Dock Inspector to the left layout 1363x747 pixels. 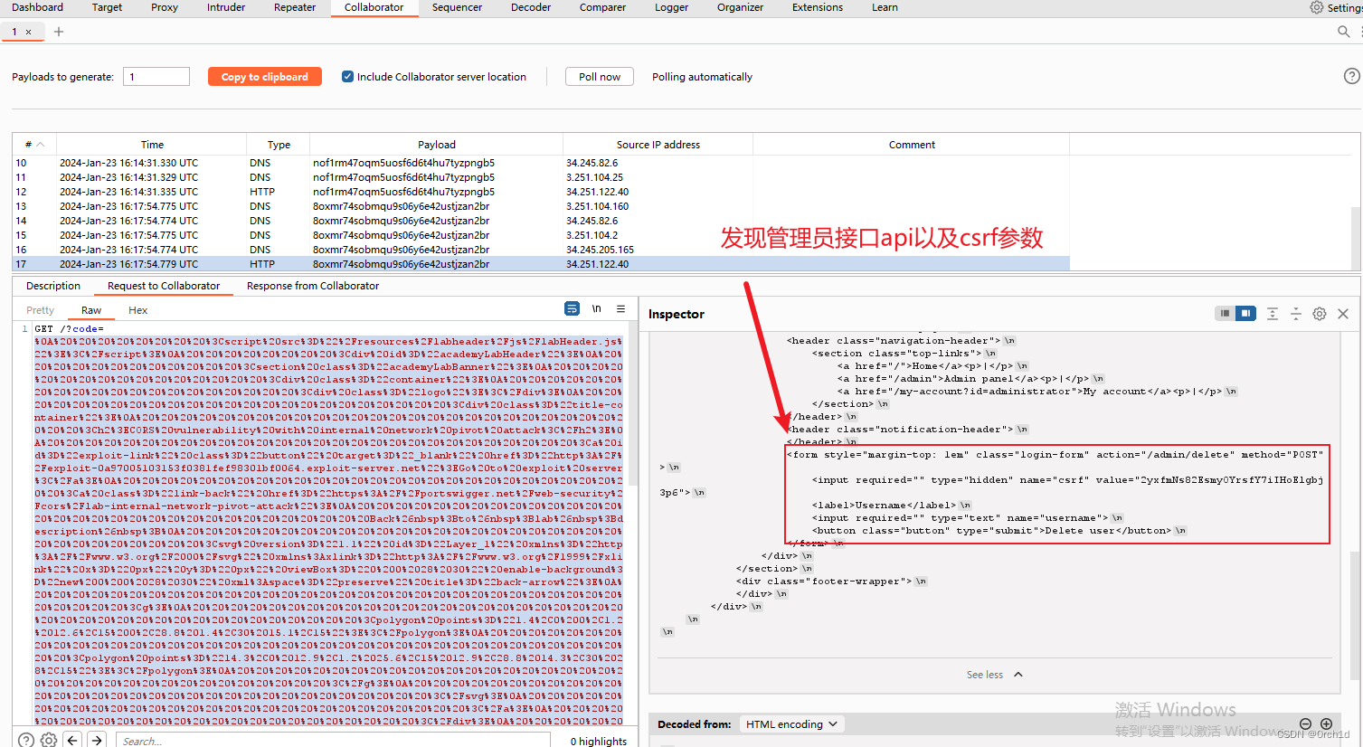pos(1226,313)
